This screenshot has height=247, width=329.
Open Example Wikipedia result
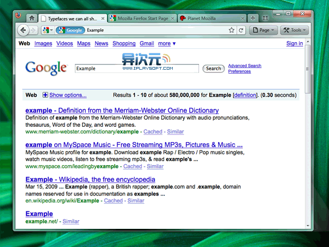coord(90,179)
